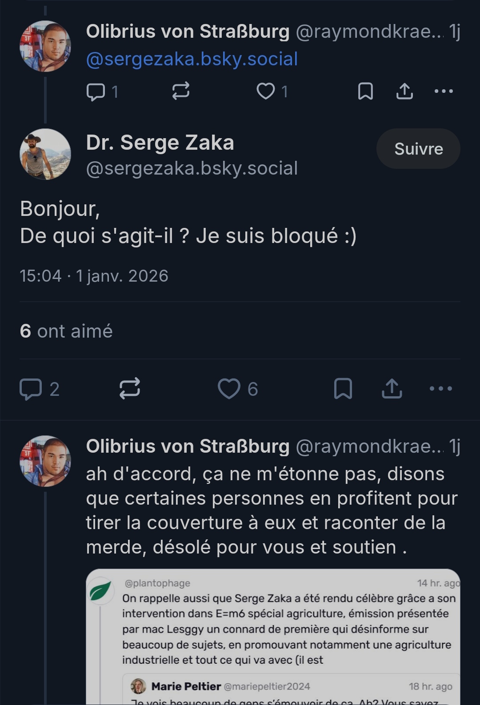This screenshot has width=480, height=705.
Task: Open more options on top post
Action: 444,91
